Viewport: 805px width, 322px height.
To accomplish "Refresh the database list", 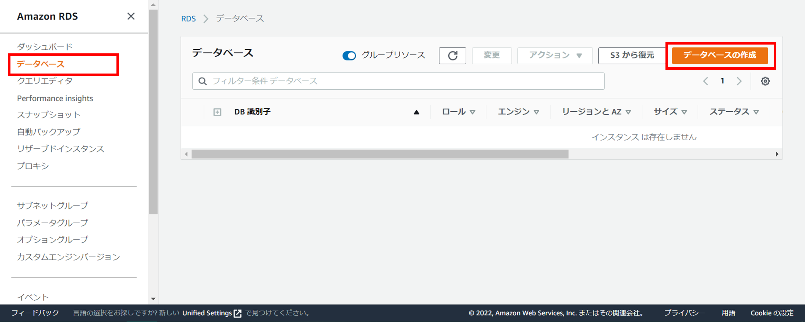I will [x=452, y=56].
